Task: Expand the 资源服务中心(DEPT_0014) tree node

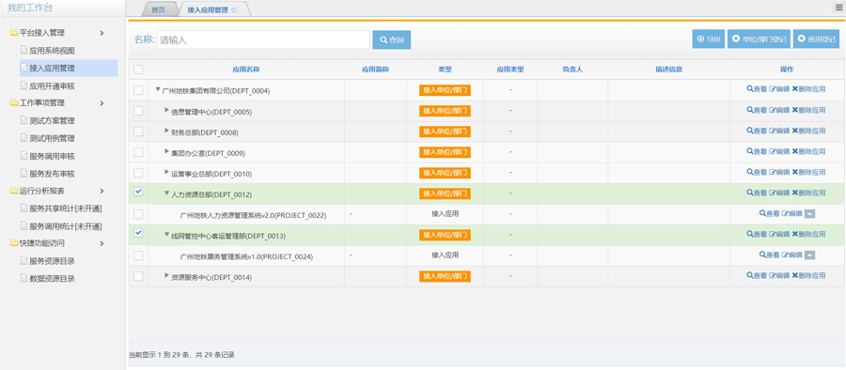Action: (166, 275)
